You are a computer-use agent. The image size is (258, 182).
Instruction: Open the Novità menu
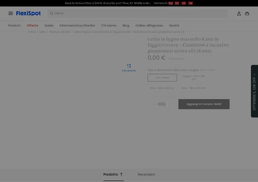174,26
